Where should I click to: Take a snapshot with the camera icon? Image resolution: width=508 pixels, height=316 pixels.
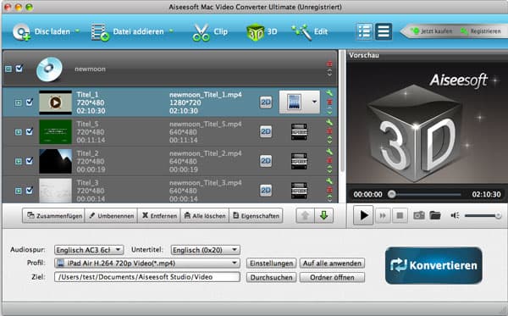pyautogui.click(x=418, y=215)
